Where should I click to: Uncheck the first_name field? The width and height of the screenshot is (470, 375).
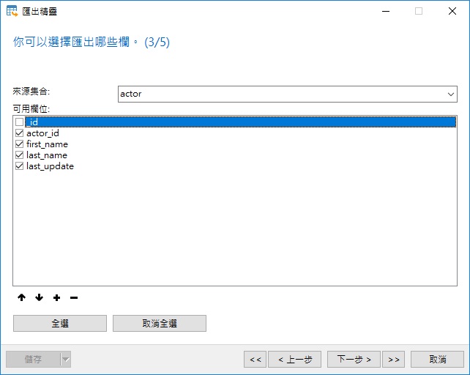click(x=19, y=144)
